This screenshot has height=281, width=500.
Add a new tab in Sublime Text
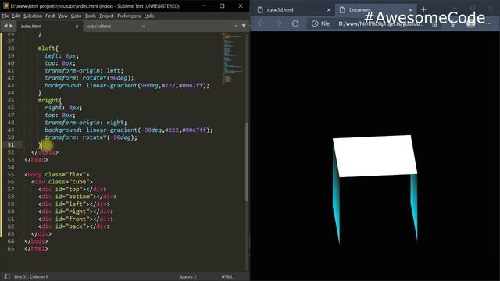[x=236, y=26]
